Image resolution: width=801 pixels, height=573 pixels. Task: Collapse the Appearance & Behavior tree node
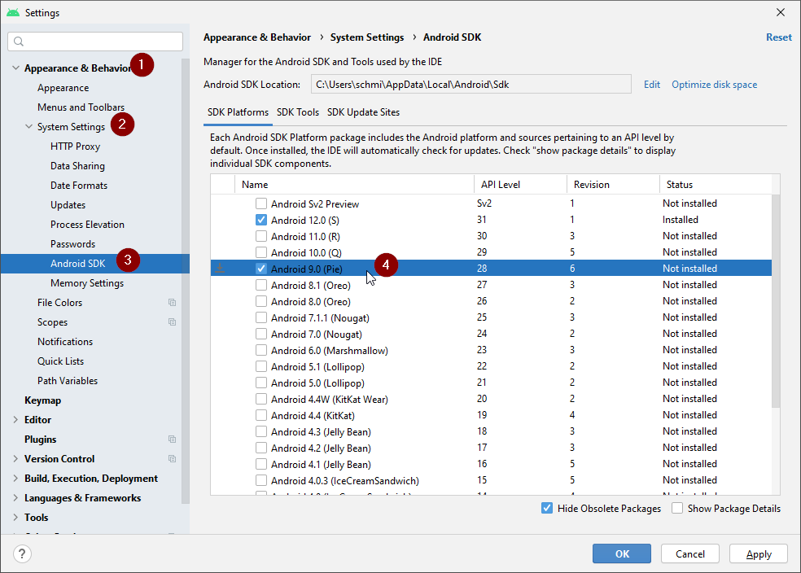(15, 68)
